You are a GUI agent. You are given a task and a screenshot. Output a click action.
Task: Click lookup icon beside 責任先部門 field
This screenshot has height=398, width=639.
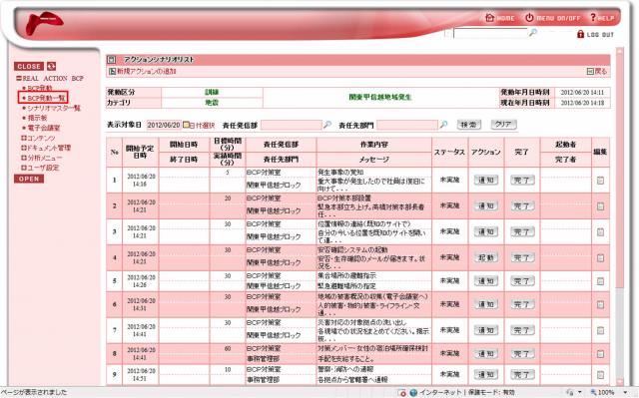pos(443,124)
